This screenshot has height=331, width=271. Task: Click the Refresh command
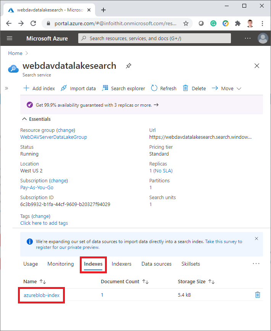[164, 88]
